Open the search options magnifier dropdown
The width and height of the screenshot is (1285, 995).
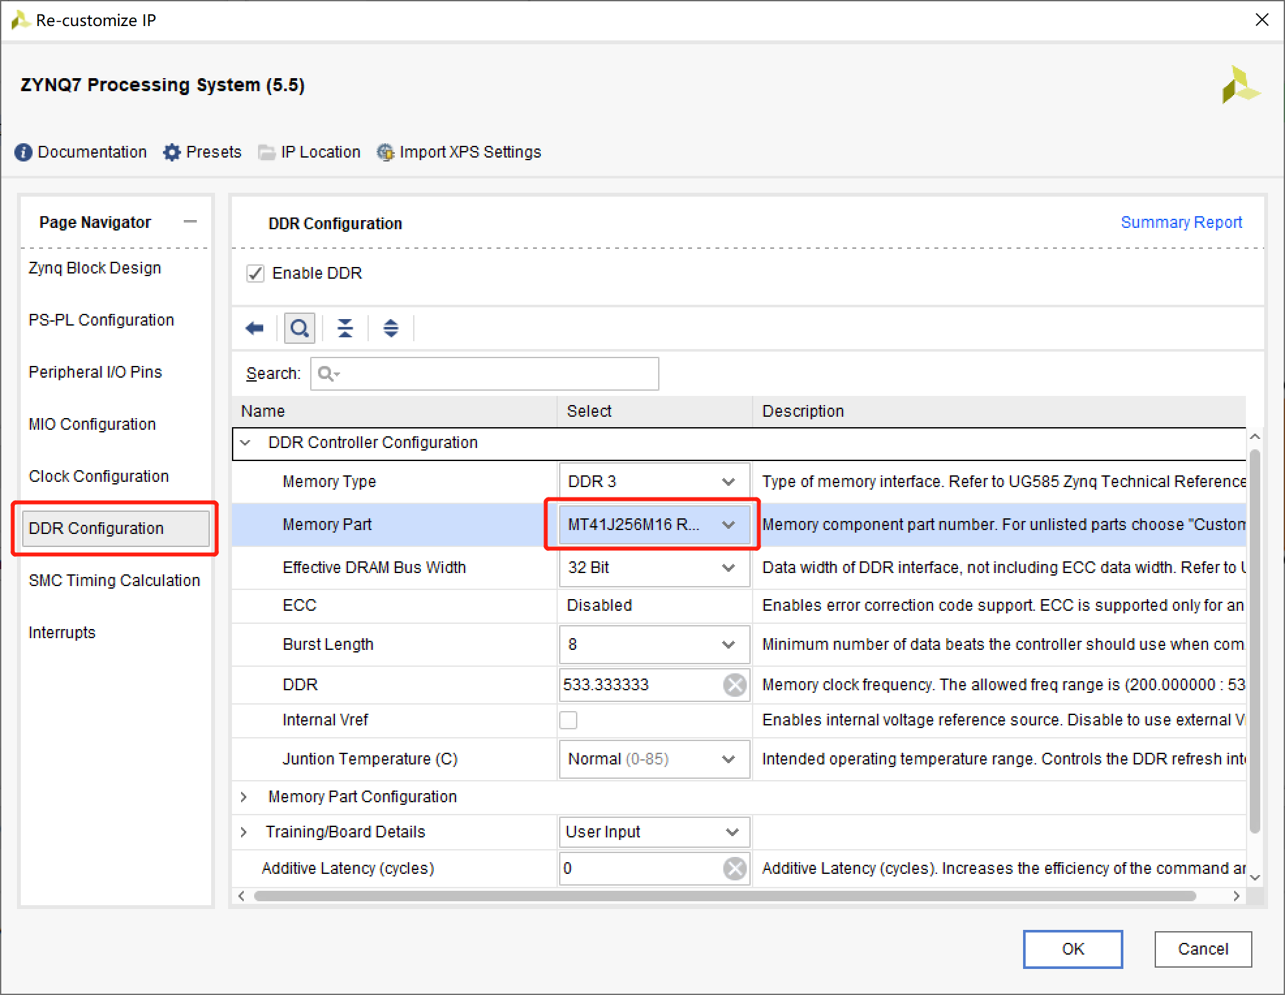[328, 374]
